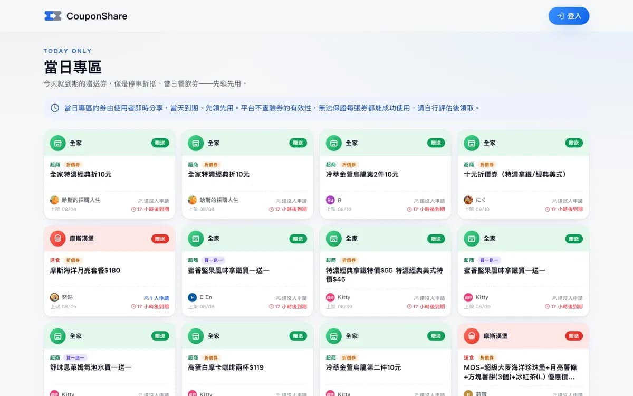
Task: Click 上架 08/08 date on E En's card
Action: pyautogui.click(x=202, y=307)
